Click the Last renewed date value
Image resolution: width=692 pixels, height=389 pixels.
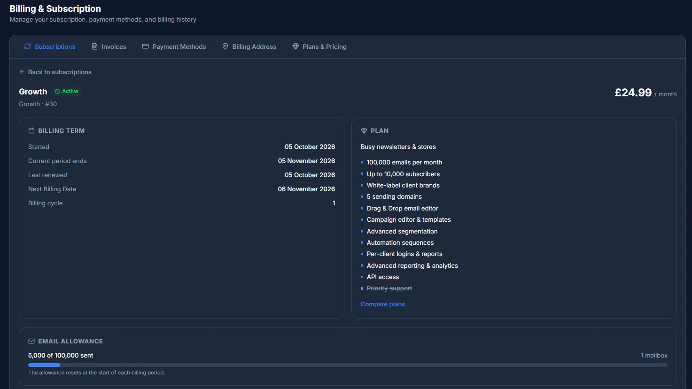[310, 175]
